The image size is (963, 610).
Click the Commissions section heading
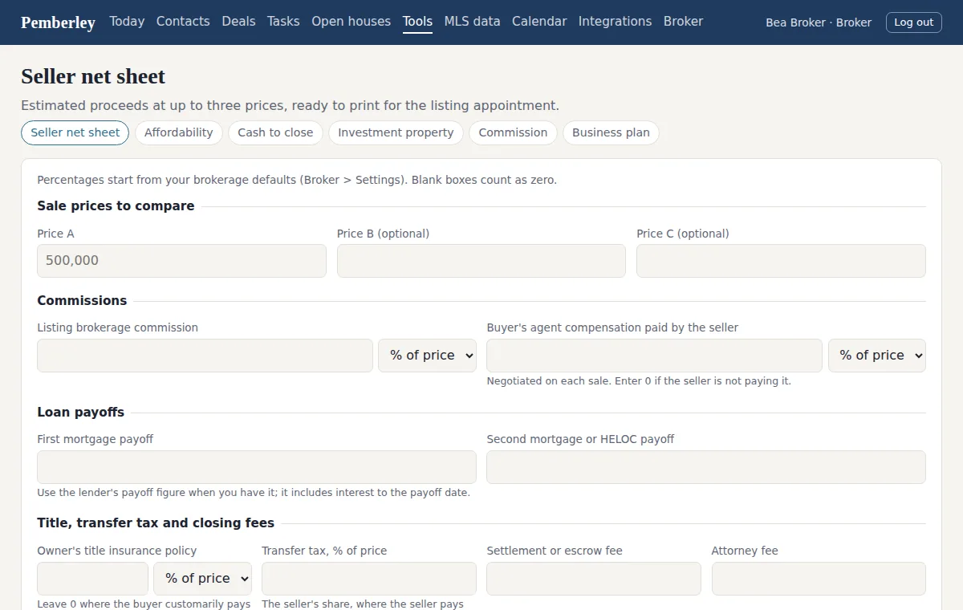82,300
